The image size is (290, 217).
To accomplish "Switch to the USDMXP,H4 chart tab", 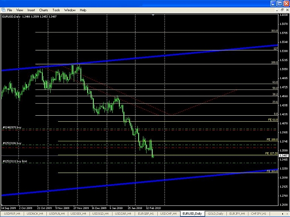I will point(12,214).
